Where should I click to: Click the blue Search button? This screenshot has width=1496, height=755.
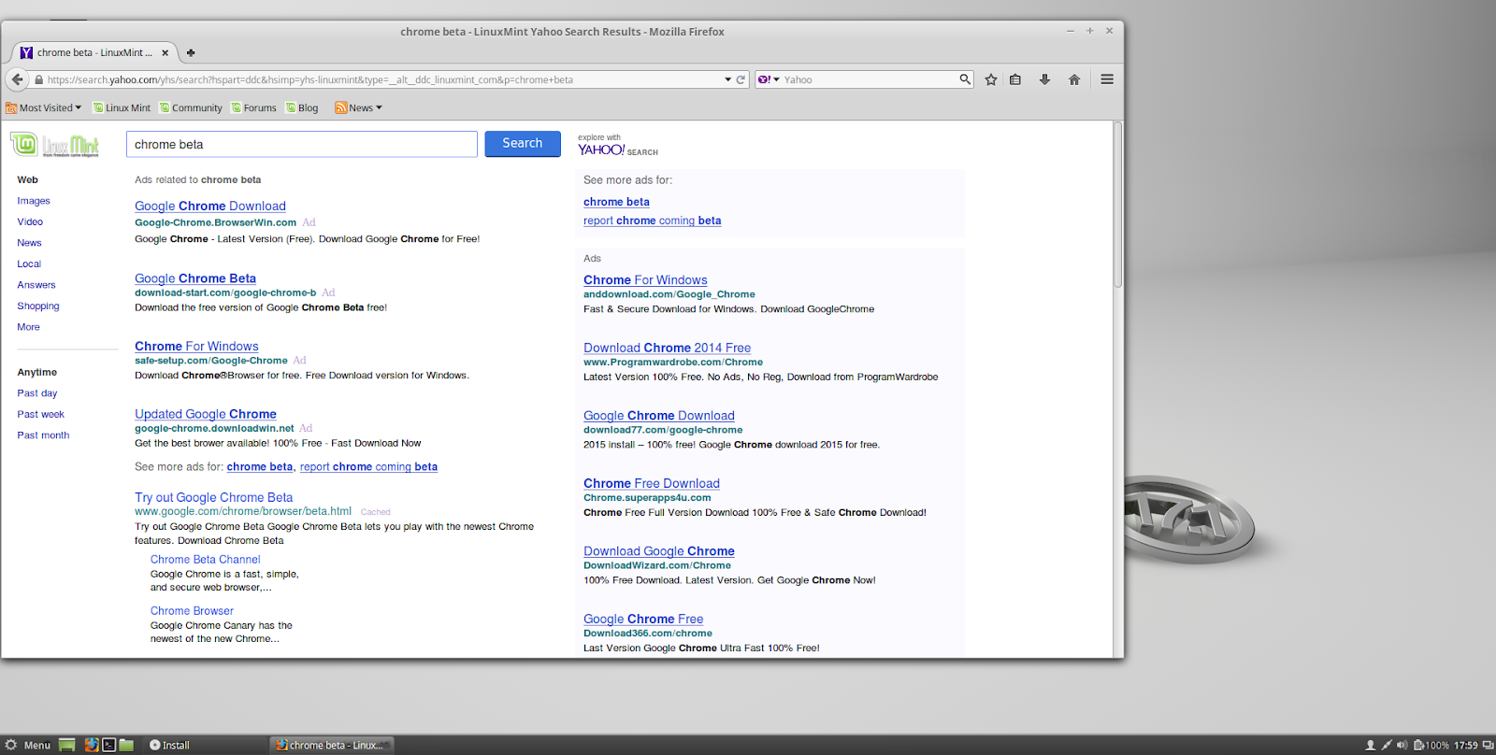523,144
